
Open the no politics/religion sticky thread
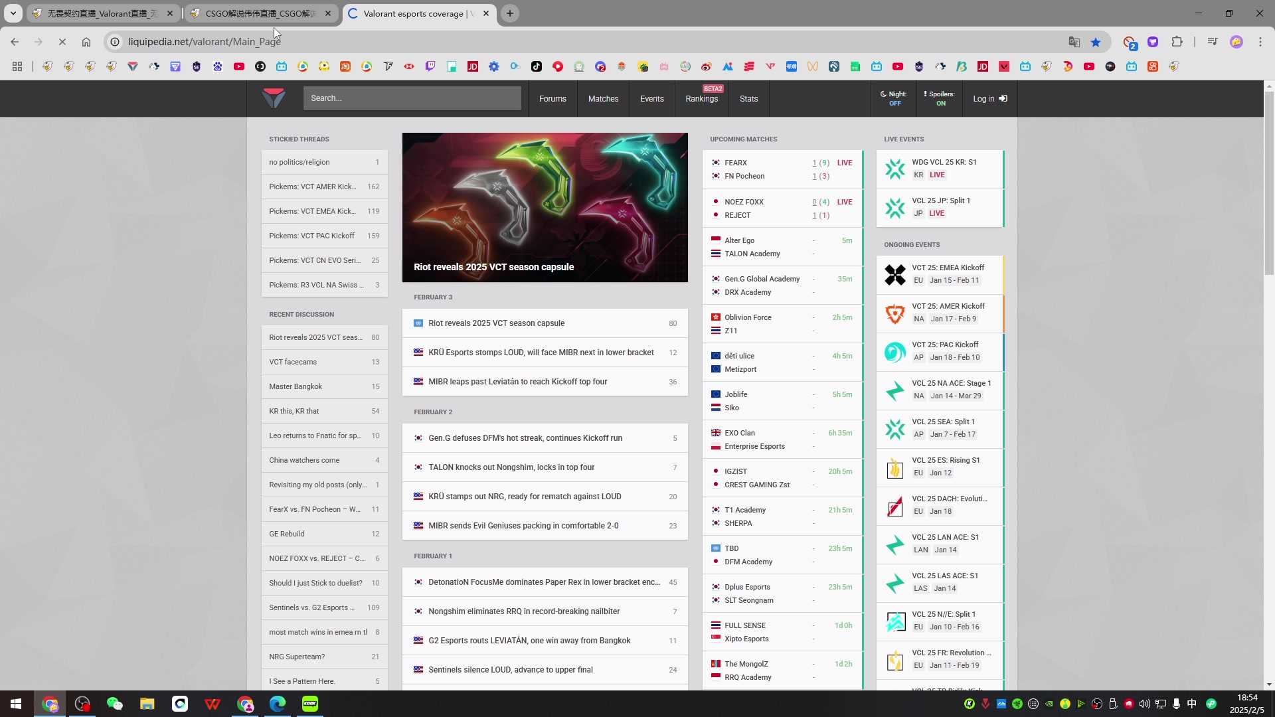(x=324, y=162)
